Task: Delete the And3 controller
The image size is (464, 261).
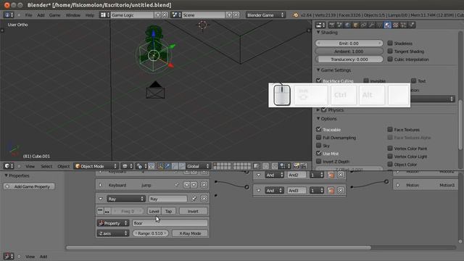Action: pos(341,190)
